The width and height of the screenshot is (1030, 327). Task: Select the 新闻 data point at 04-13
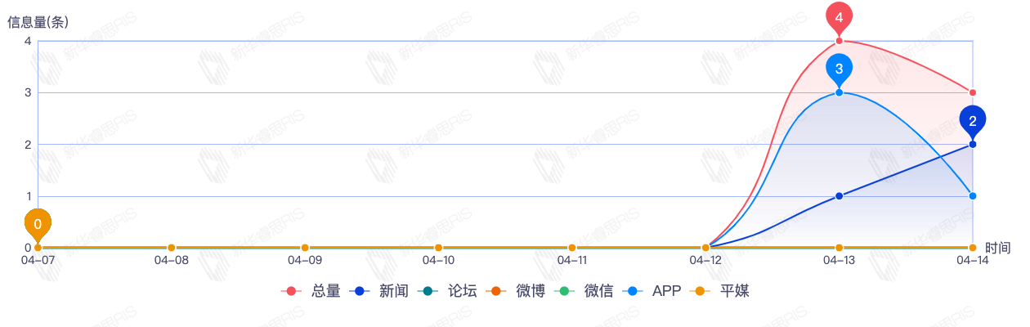pos(839,196)
